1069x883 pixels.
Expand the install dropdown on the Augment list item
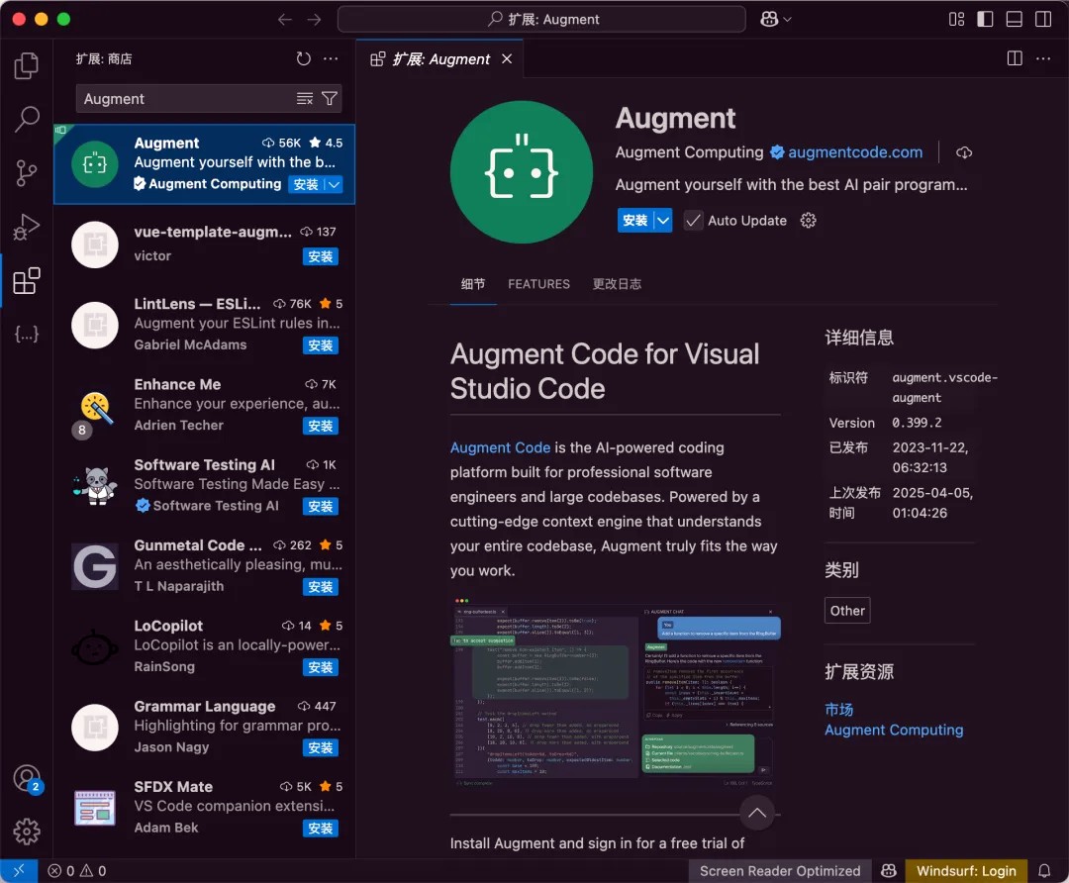click(335, 184)
